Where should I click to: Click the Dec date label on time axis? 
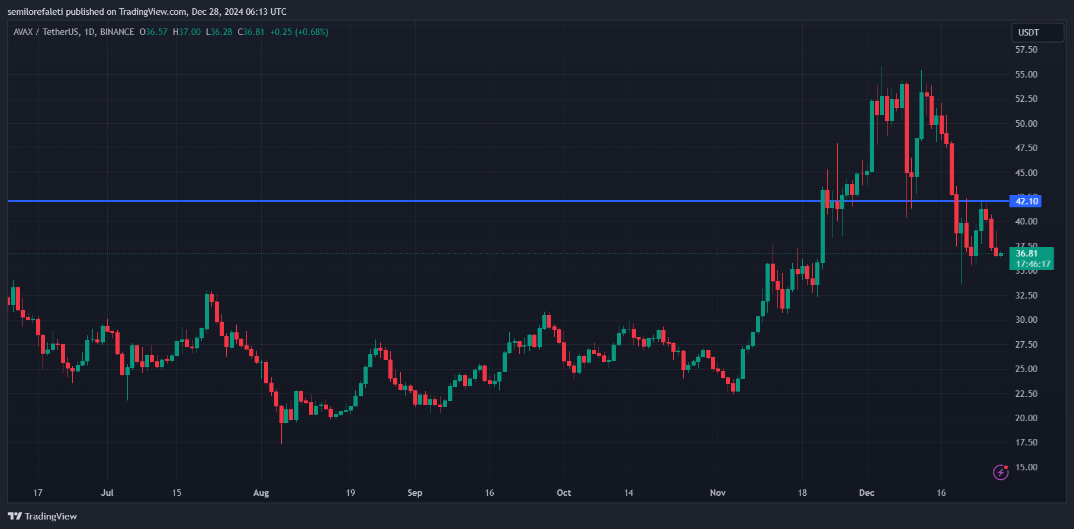(867, 493)
